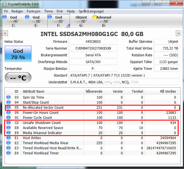
Task: Open the Tema menu
Action: click(x=48, y=11)
